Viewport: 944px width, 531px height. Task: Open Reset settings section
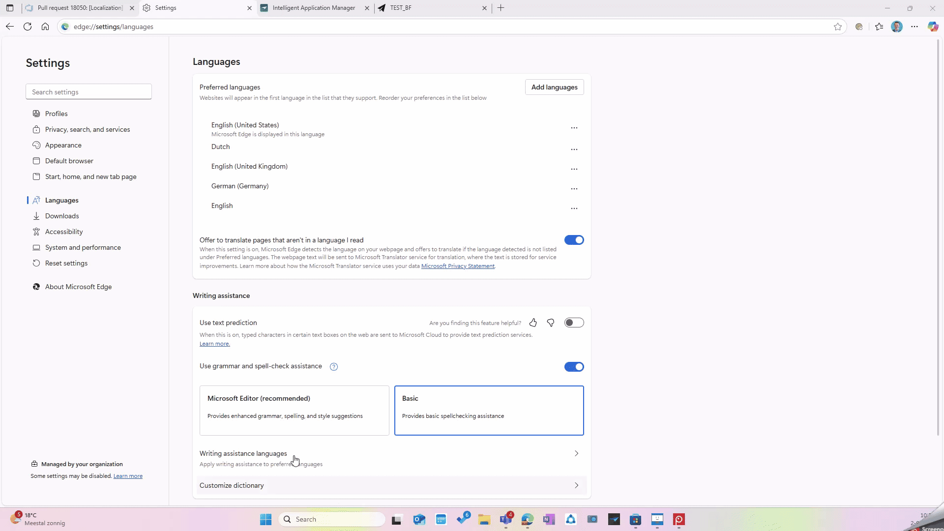coord(66,263)
